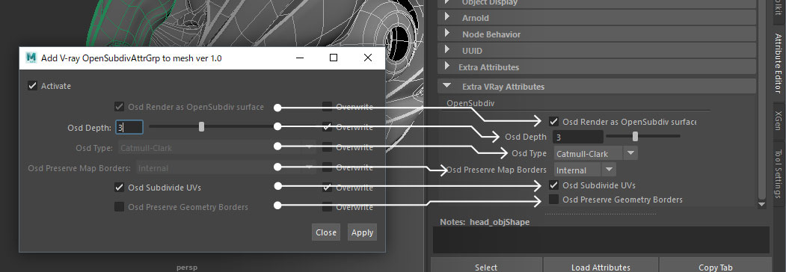Expand the Node Behavior section

447,34
